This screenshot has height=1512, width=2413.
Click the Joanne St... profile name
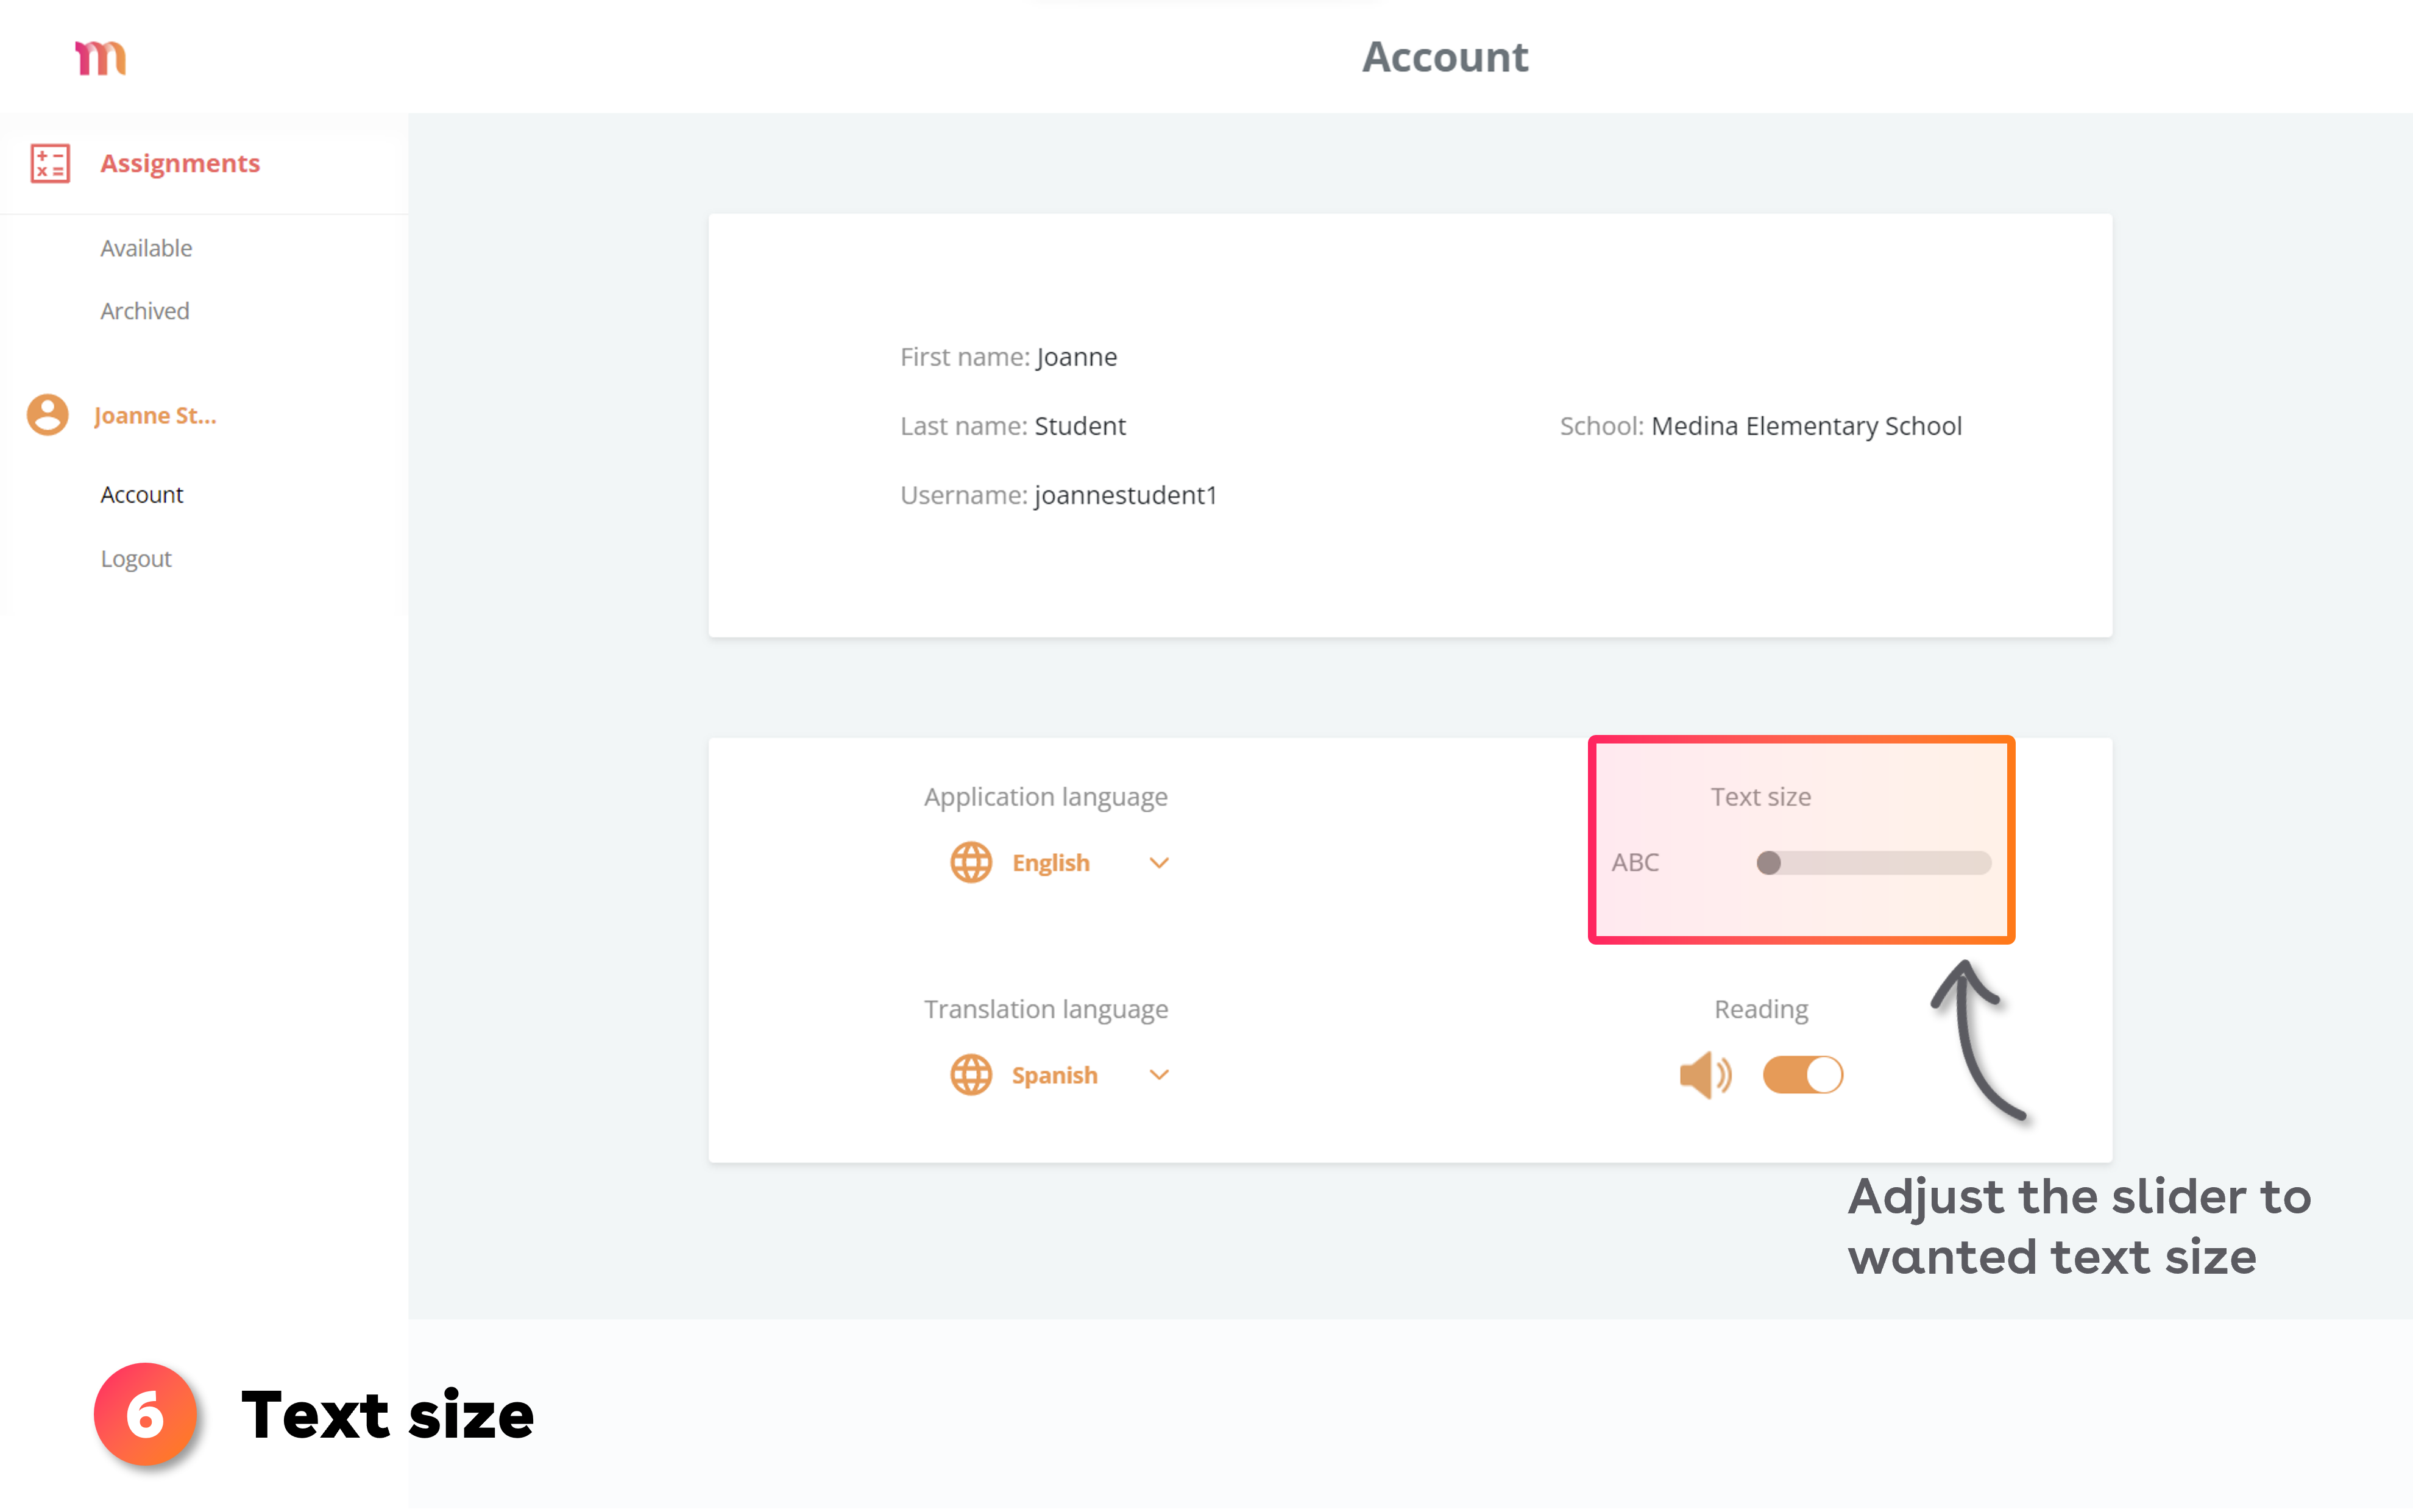point(155,415)
